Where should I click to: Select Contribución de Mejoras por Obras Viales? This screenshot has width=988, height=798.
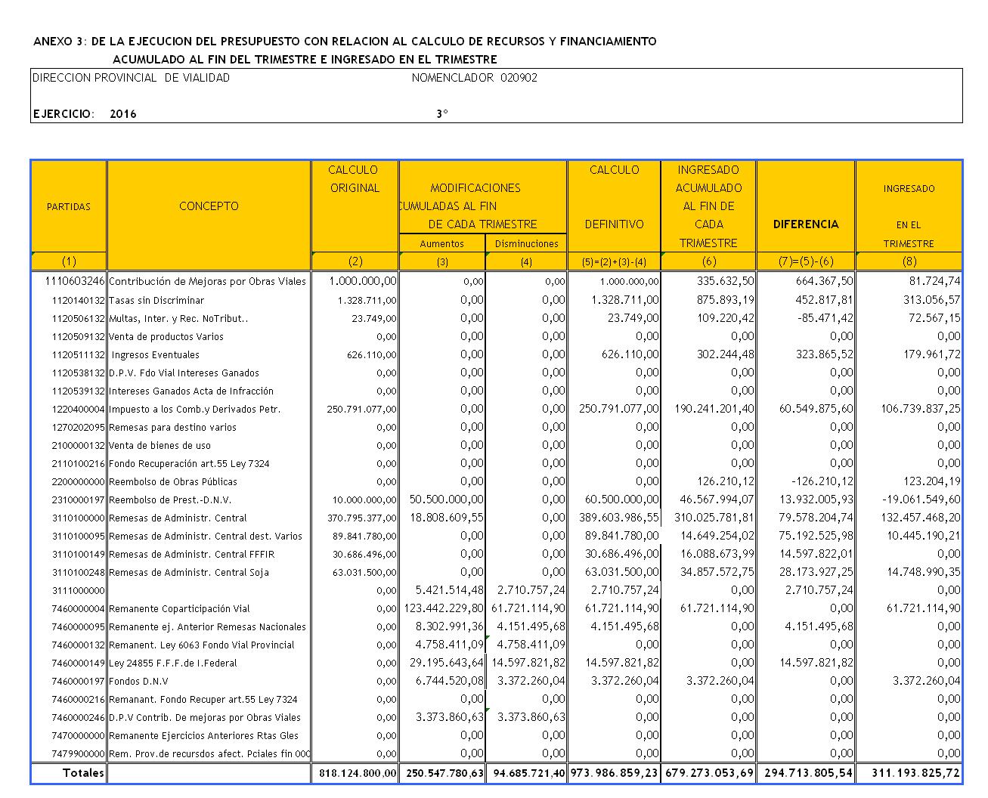208,281
